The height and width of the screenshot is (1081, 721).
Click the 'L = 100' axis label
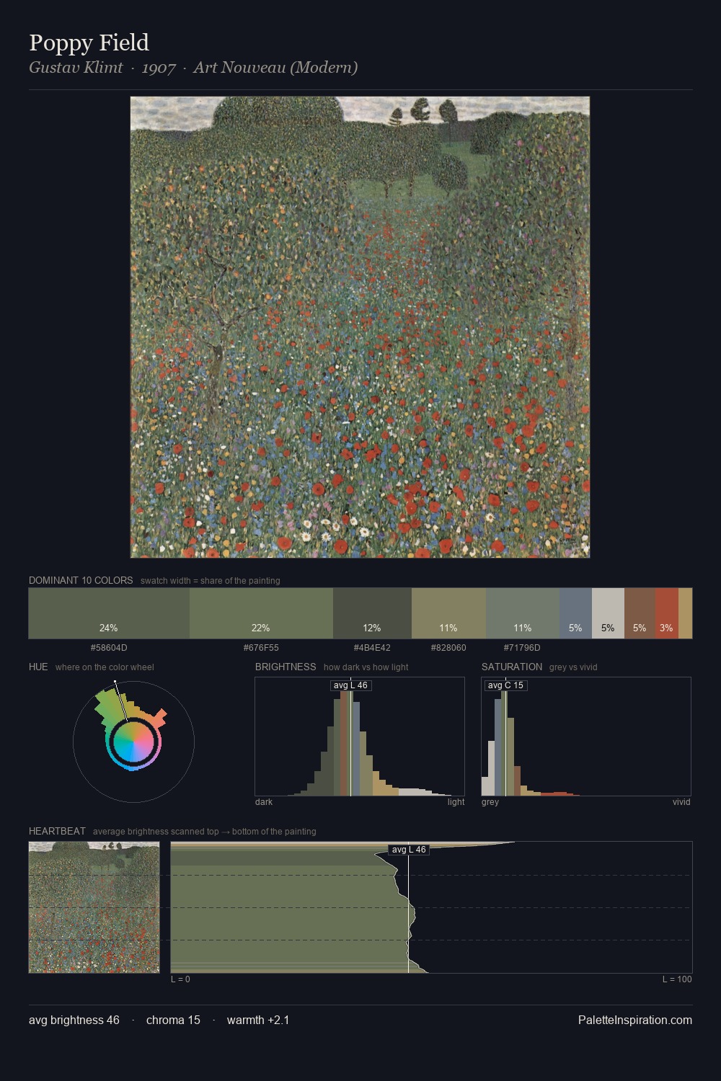pyautogui.click(x=677, y=979)
